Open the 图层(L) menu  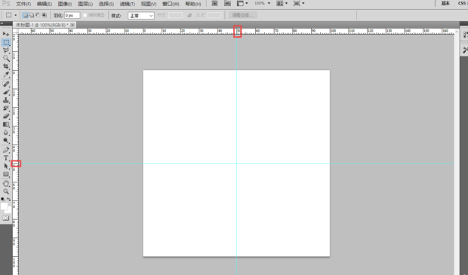(85, 4)
